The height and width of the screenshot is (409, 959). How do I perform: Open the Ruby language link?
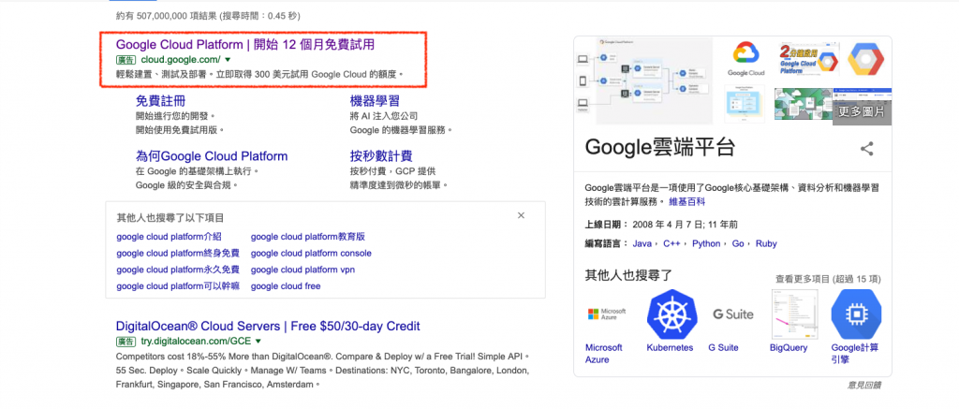click(x=766, y=243)
